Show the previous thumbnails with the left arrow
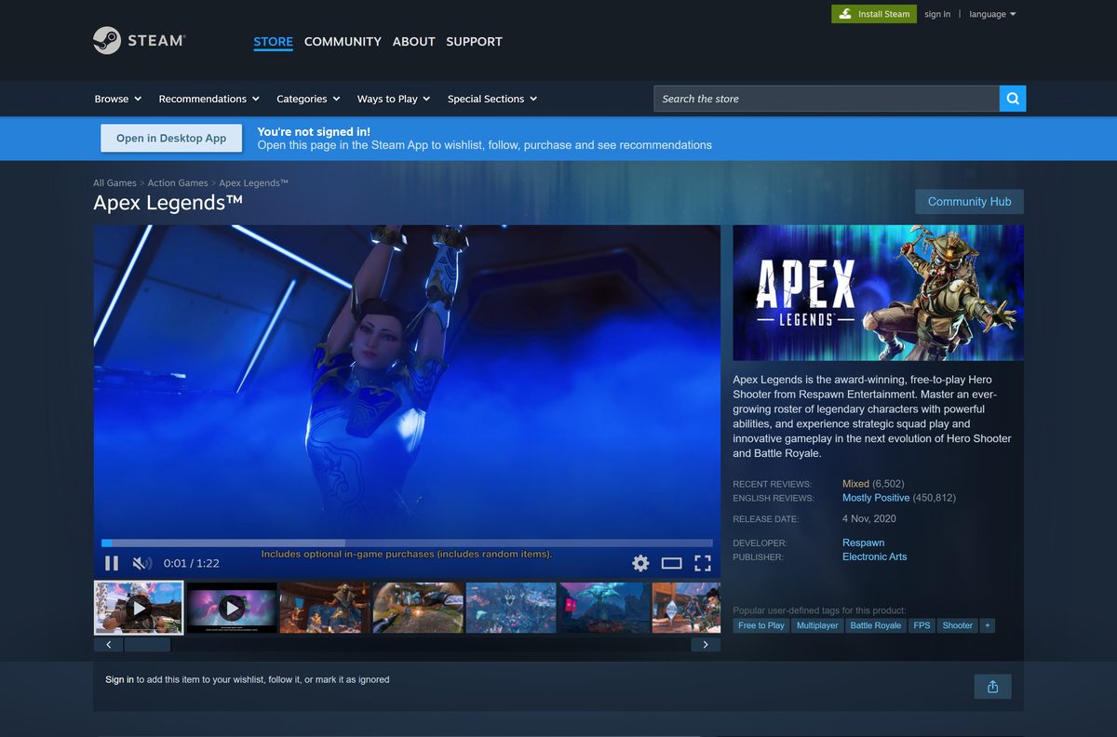The width and height of the screenshot is (1117, 737). (x=108, y=645)
